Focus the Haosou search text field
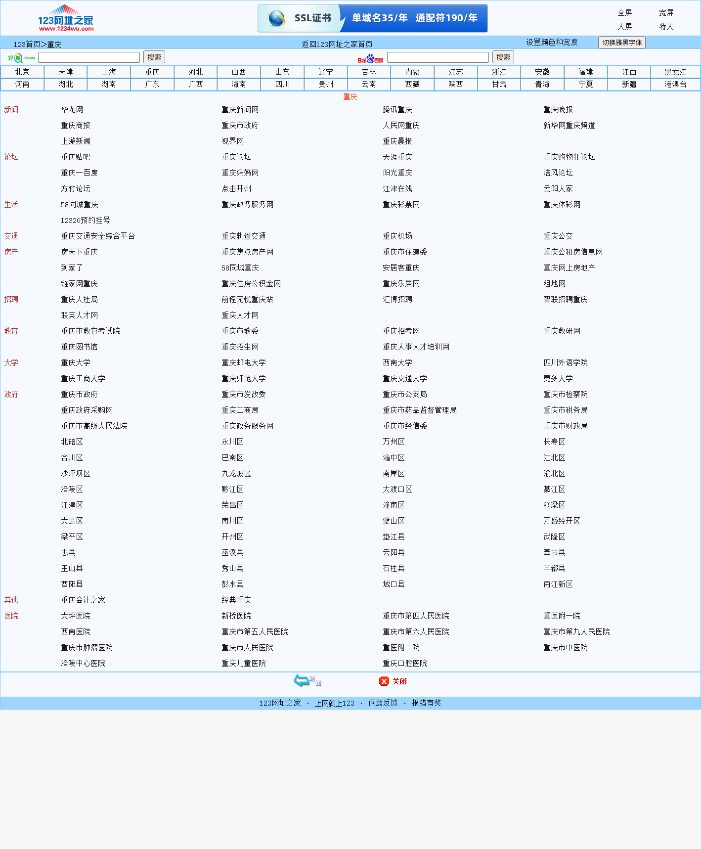 (89, 57)
